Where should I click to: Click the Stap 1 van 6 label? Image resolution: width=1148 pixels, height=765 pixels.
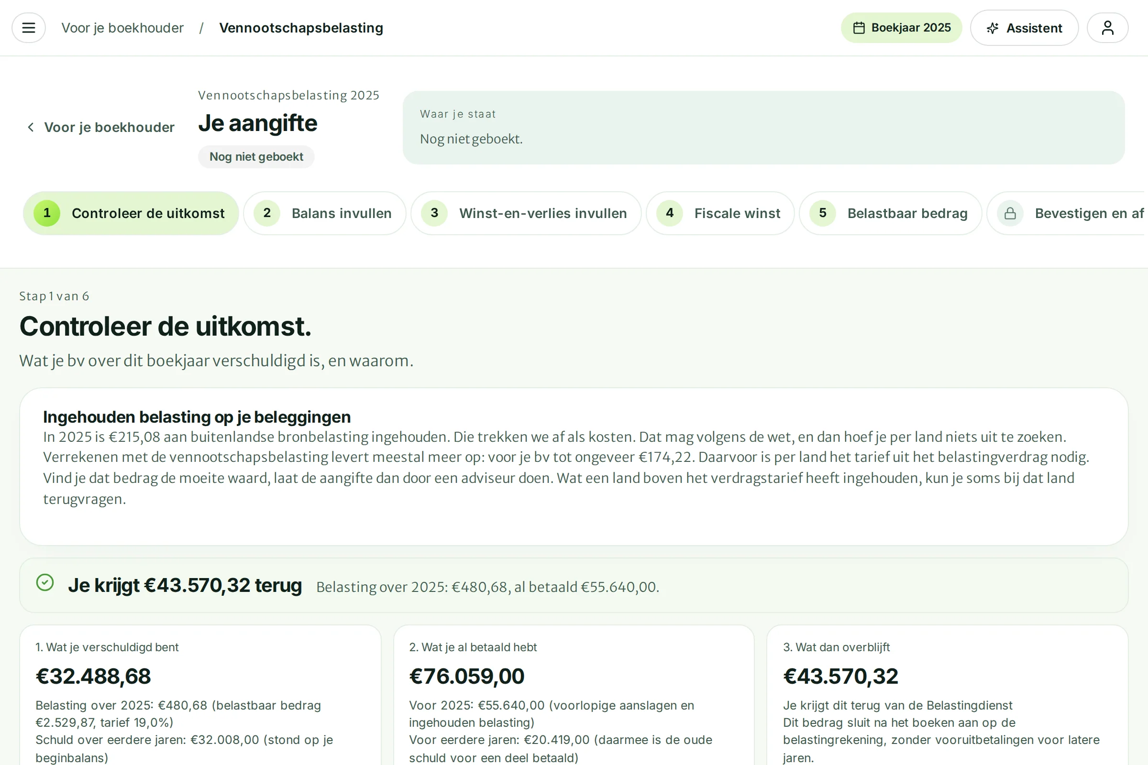(x=54, y=296)
